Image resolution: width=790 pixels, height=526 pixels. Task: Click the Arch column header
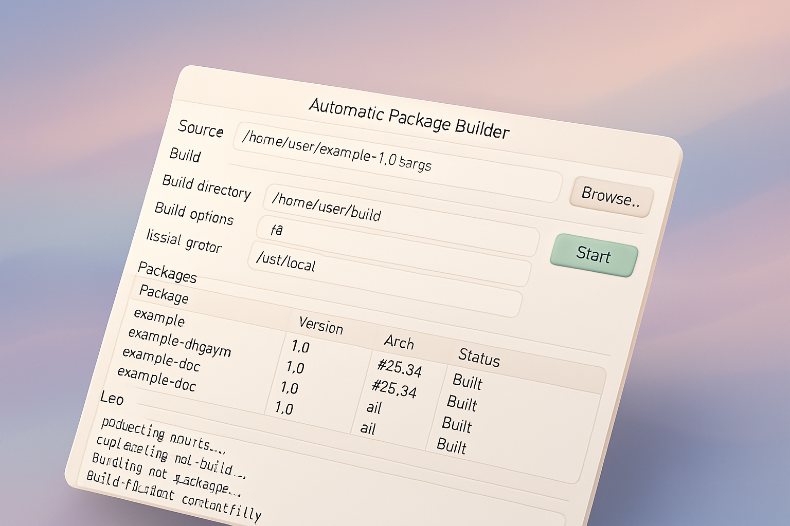tap(399, 342)
